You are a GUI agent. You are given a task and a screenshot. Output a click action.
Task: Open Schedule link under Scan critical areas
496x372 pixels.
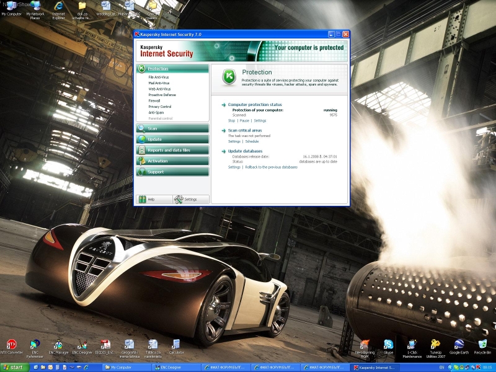(252, 141)
